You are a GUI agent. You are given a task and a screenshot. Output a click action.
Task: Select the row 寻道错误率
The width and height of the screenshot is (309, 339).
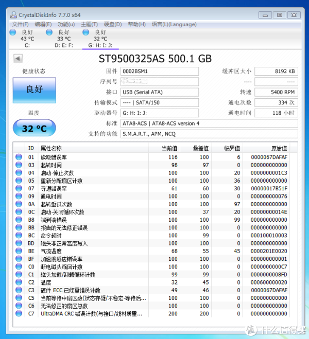point(152,188)
